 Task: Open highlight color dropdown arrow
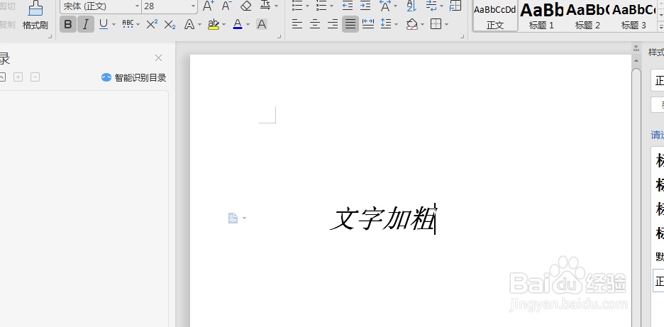tap(223, 25)
